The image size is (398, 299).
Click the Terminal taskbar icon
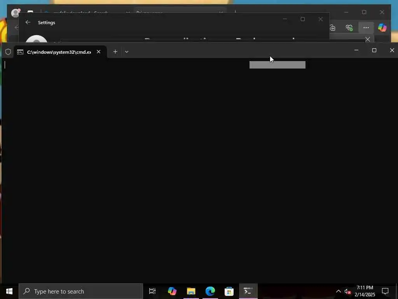click(248, 291)
